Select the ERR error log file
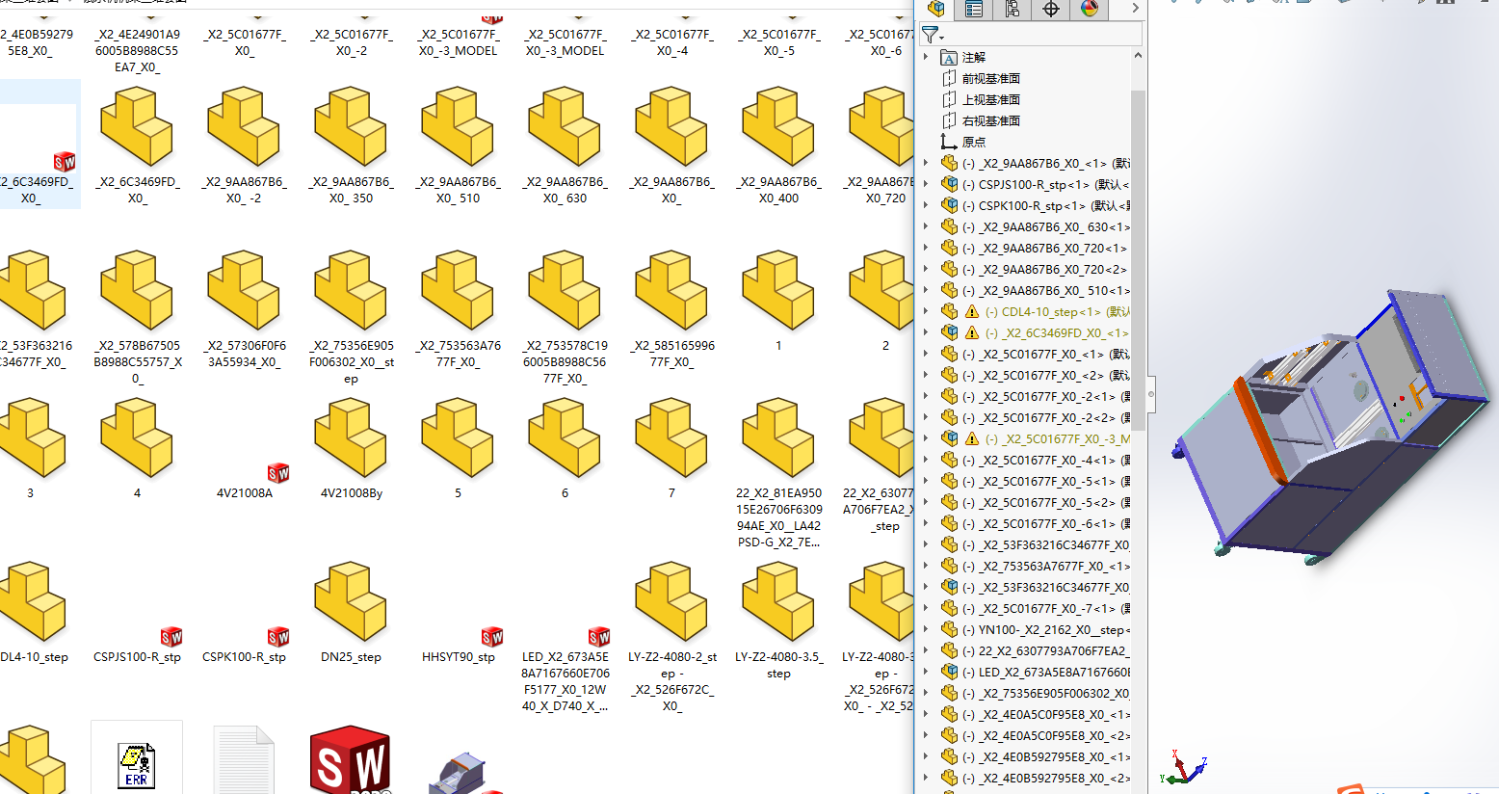Screen dimensions: 1499x794 [x=137, y=758]
